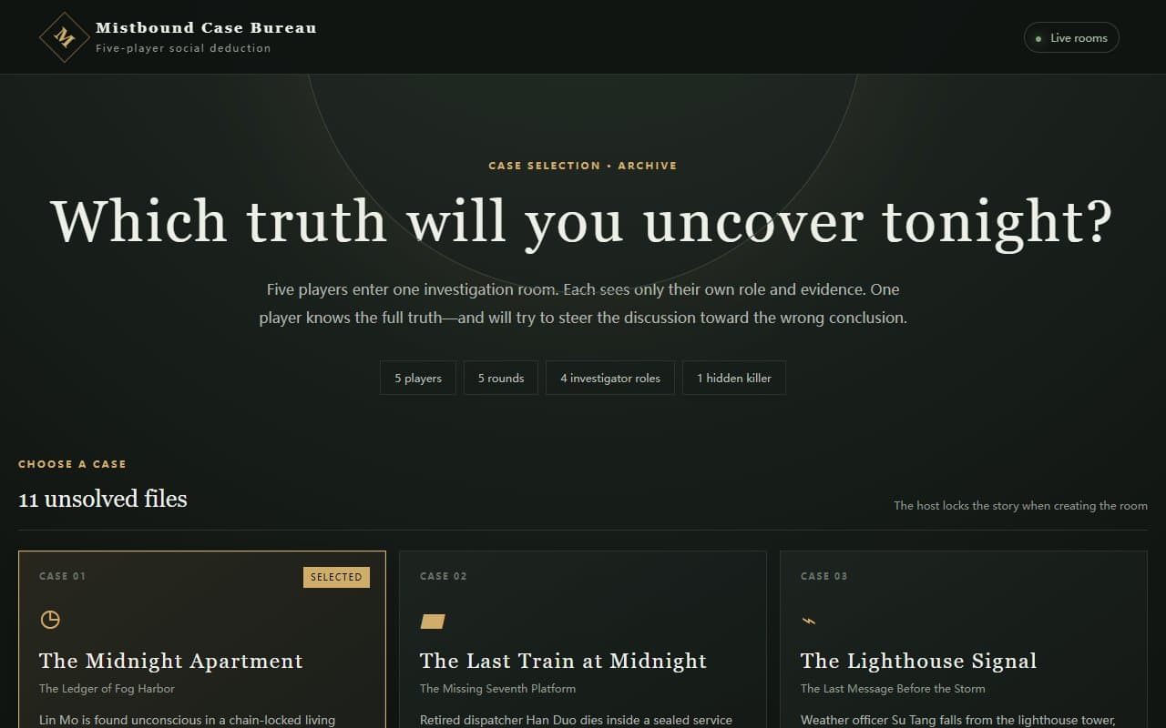
Task: Click the Mistbound Case Bureau title
Action: click(x=207, y=27)
